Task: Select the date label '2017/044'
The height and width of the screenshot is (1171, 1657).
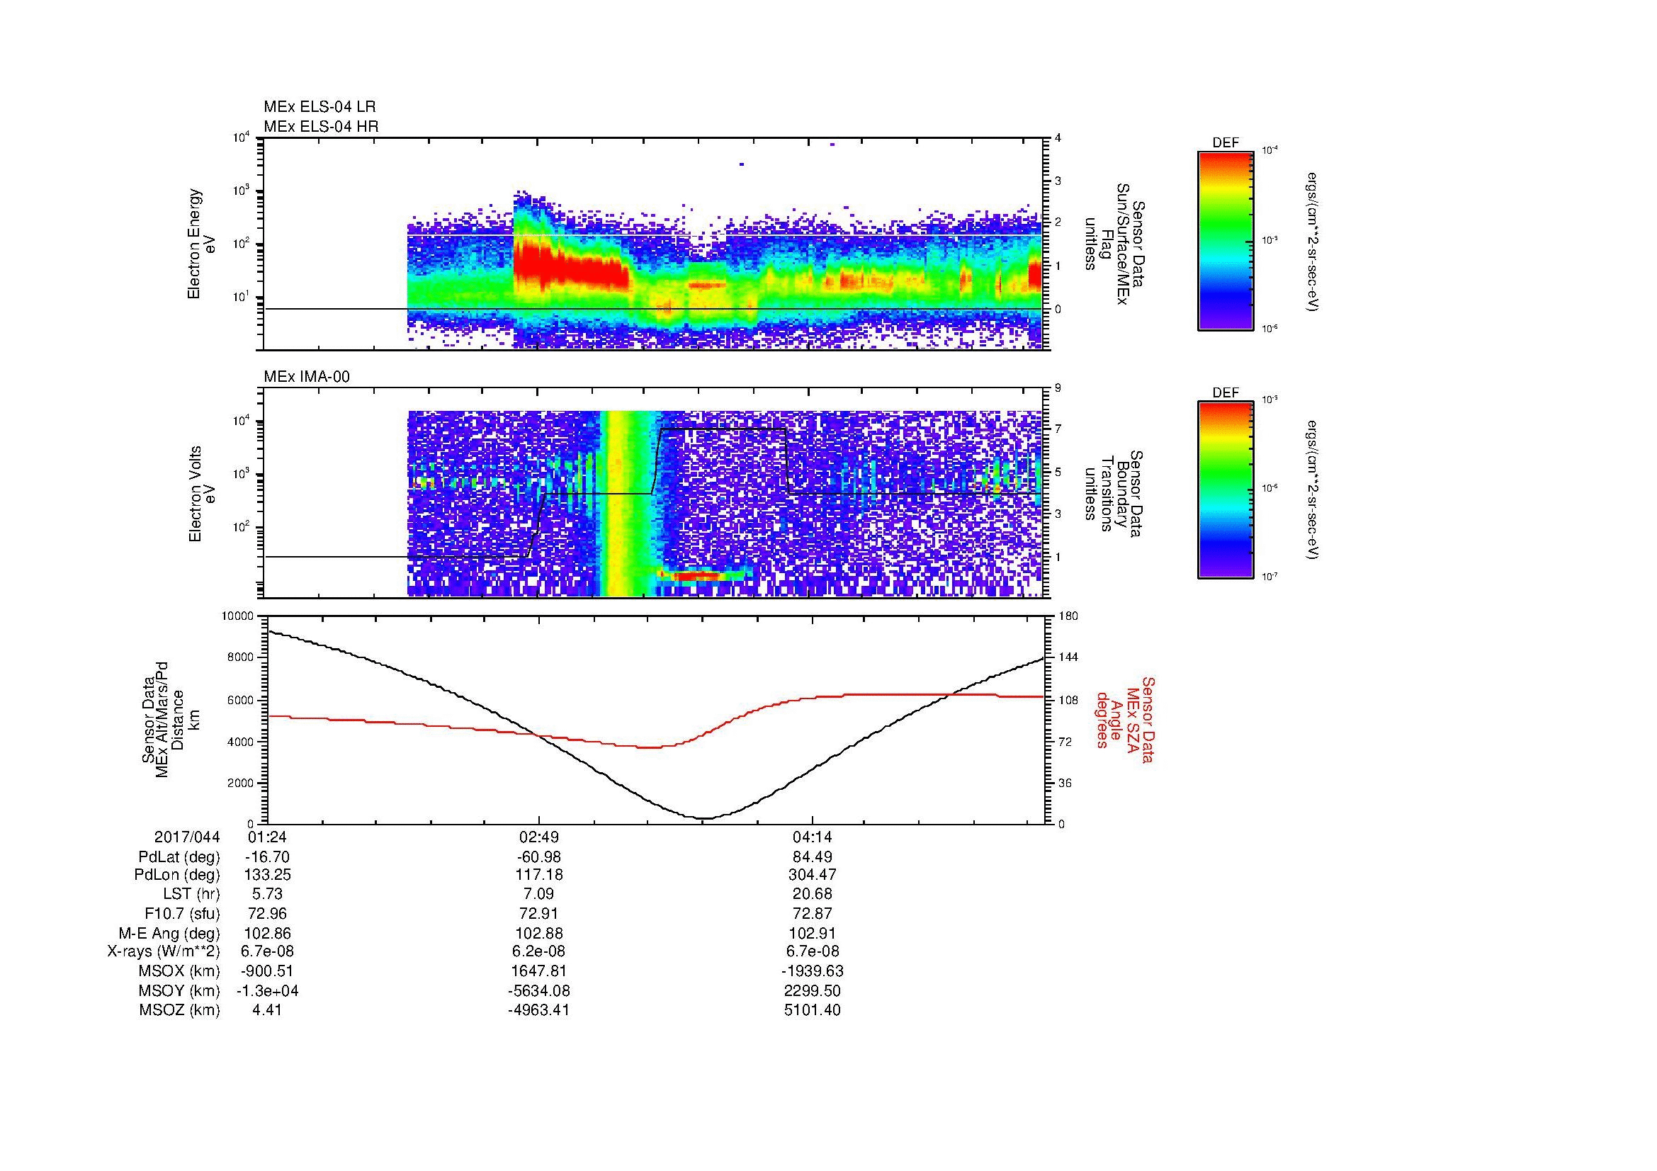Action: tap(187, 837)
